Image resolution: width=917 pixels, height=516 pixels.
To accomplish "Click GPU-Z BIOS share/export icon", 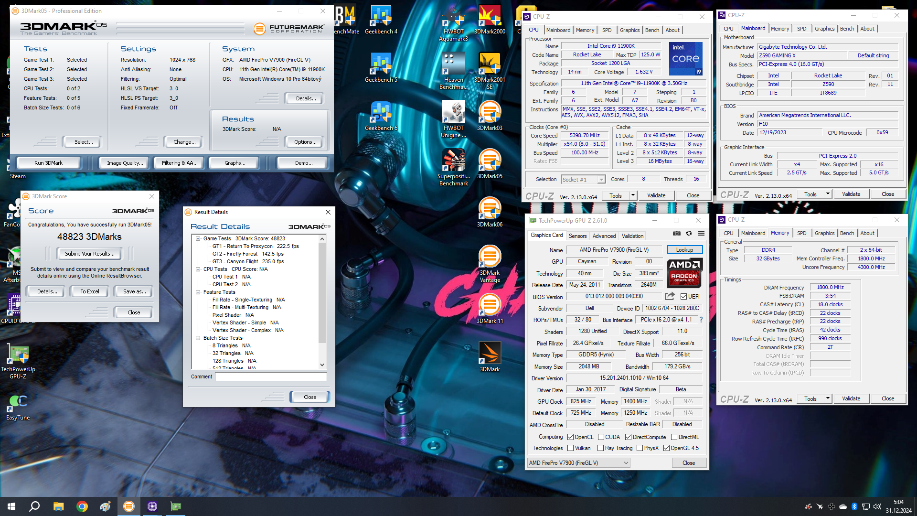I will click(670, 296).
